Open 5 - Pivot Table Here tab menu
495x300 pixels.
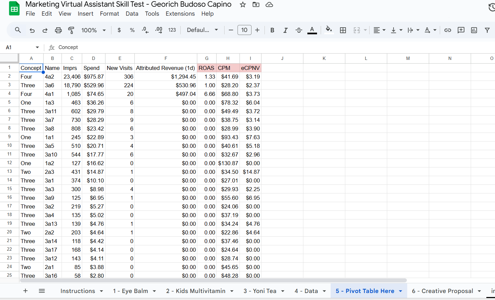point(401,291)
